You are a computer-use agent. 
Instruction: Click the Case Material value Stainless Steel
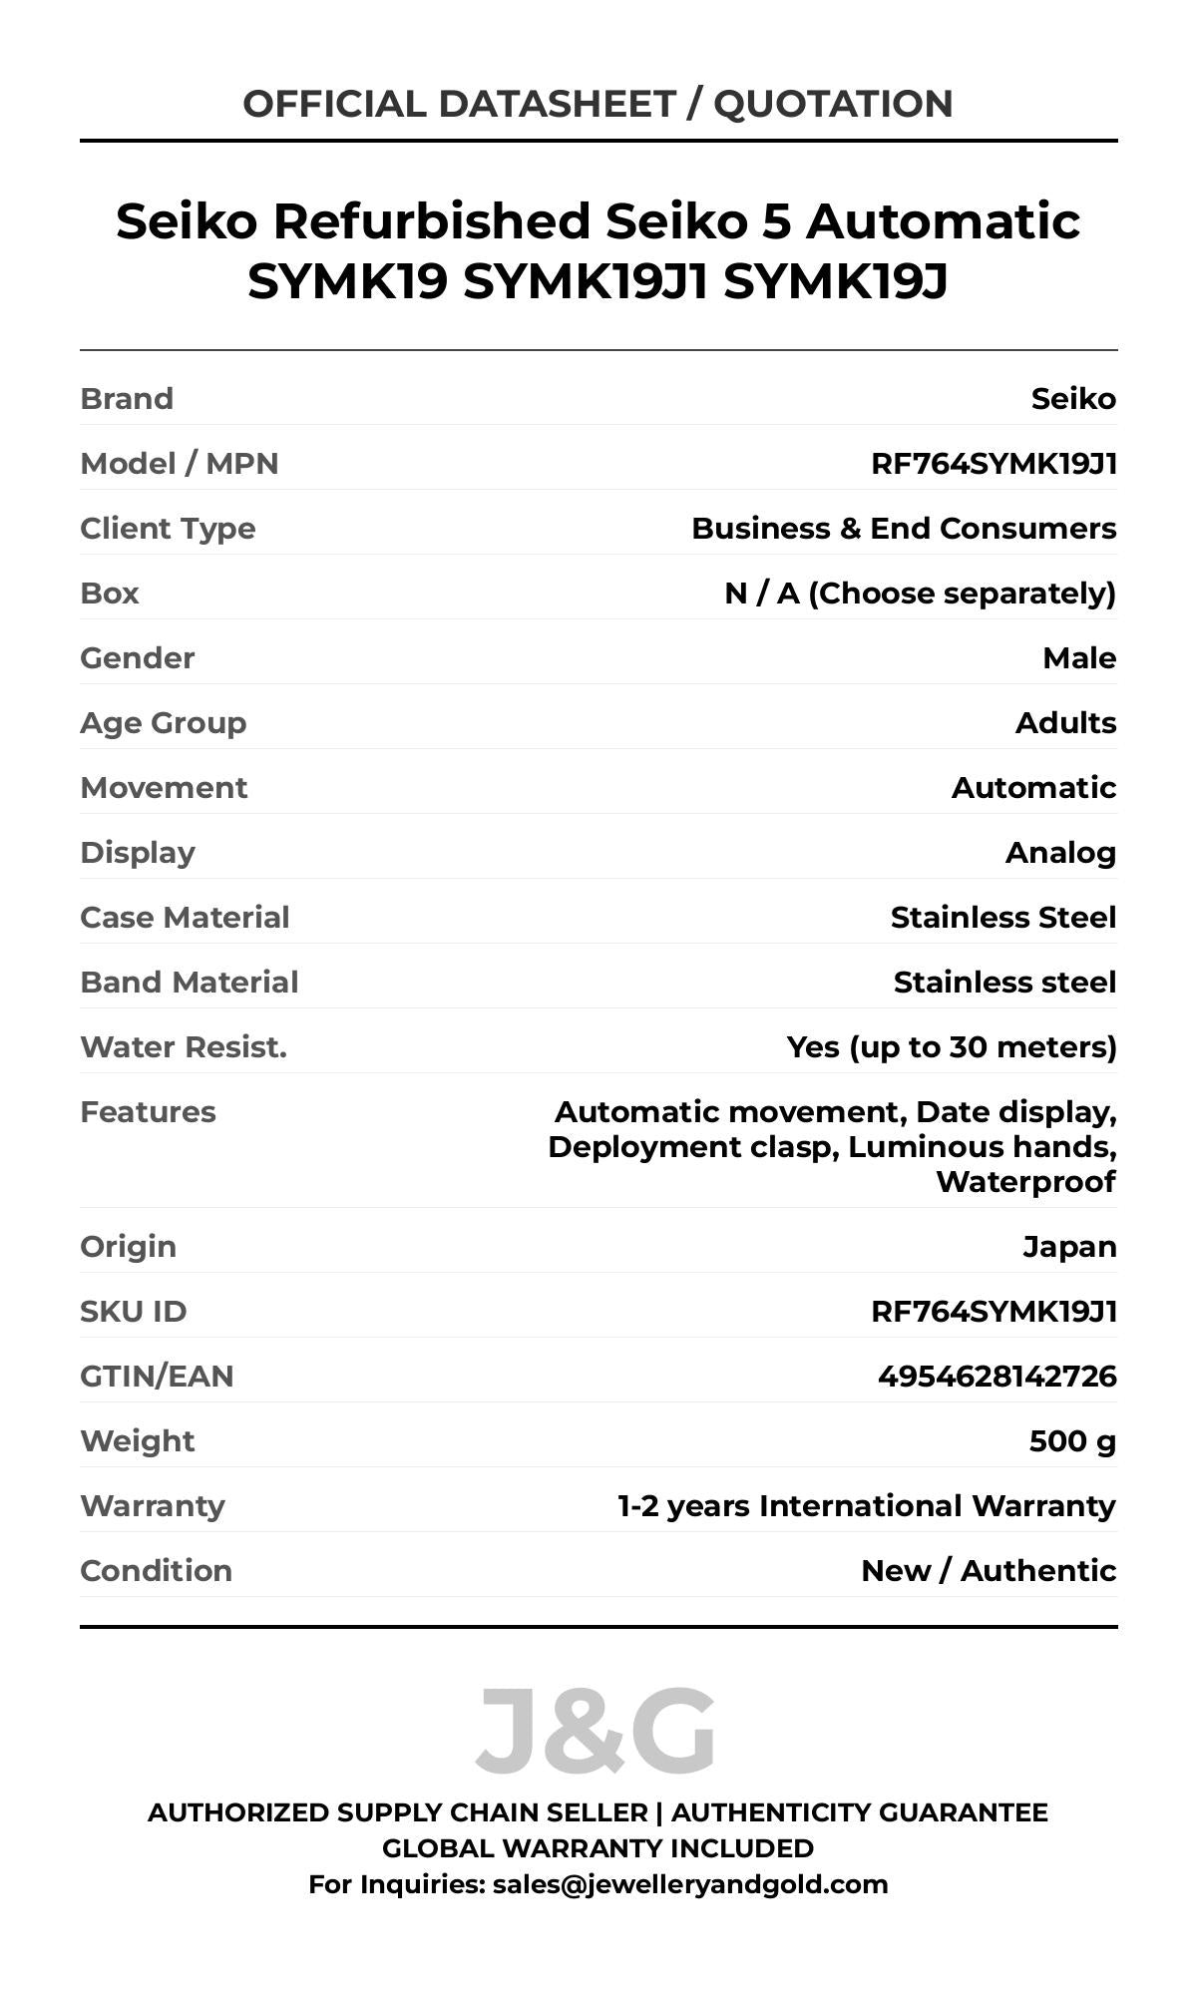(1002, 918)
